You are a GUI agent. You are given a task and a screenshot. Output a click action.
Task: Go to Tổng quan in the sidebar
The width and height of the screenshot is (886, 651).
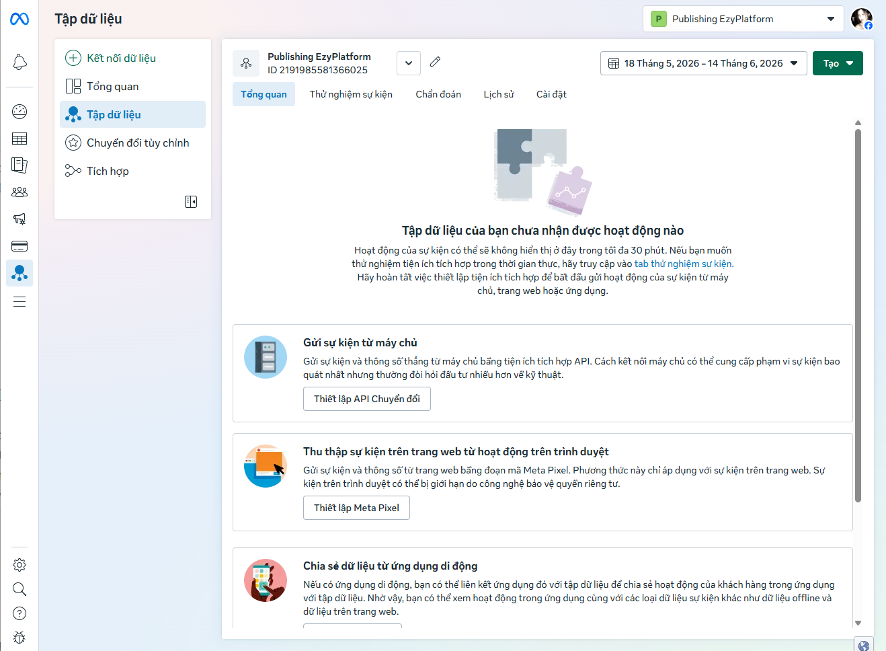132,86
